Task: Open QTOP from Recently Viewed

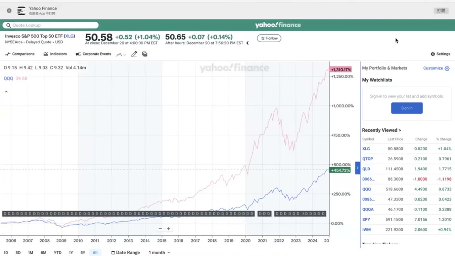Action: point(368,159)
